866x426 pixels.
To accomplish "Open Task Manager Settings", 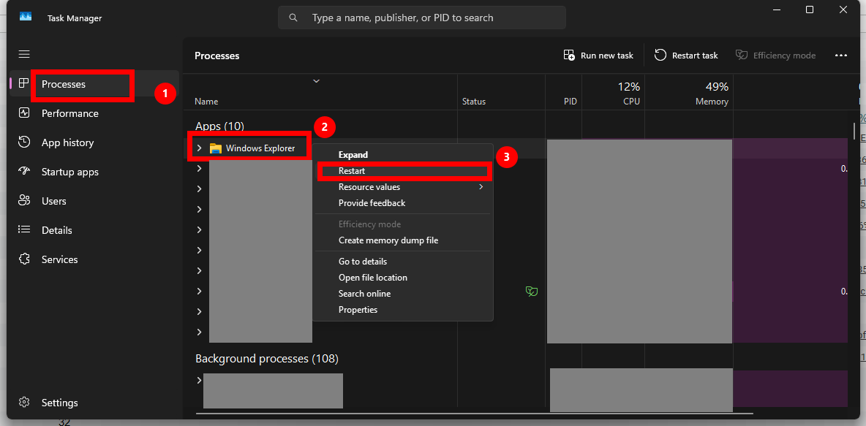I will (x=59, y=403).
